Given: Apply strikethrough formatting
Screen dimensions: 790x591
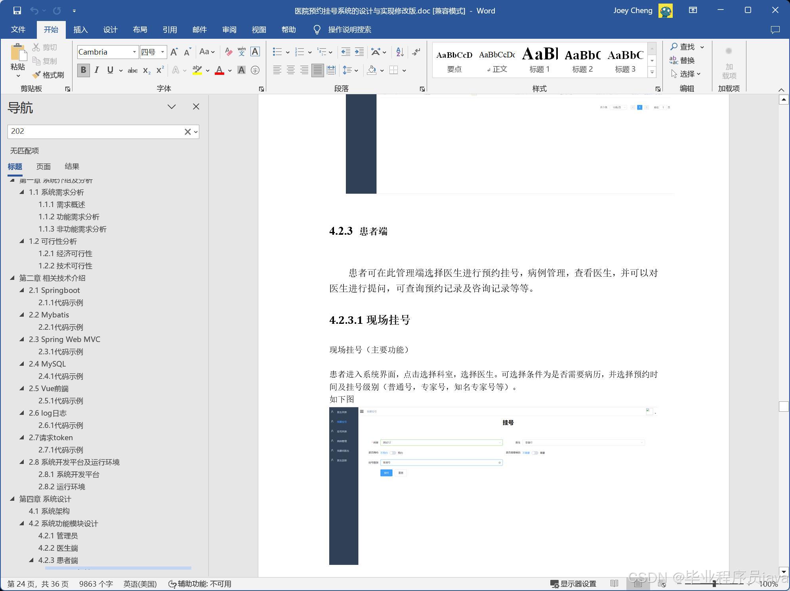Looking at the screenshot, I should [x=133, y=70].
